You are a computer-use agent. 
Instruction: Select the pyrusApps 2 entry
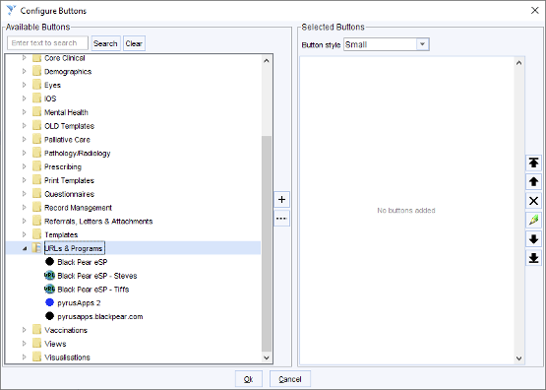[x=79, y=303]
